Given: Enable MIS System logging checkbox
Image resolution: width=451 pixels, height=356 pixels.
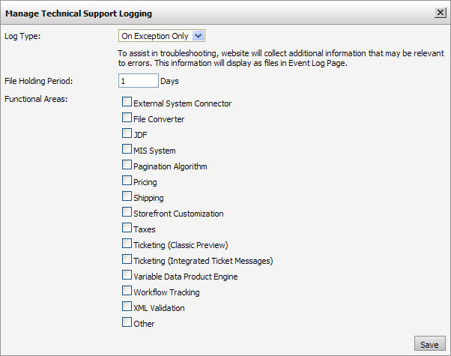Looking at the screenshot, I should point(127,149).
